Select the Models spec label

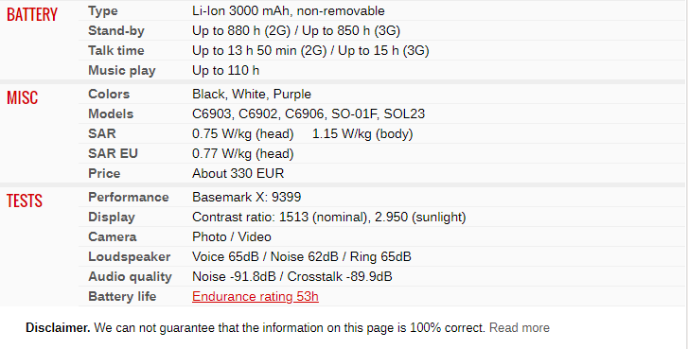pyautogui.click(x=111, y=114)
